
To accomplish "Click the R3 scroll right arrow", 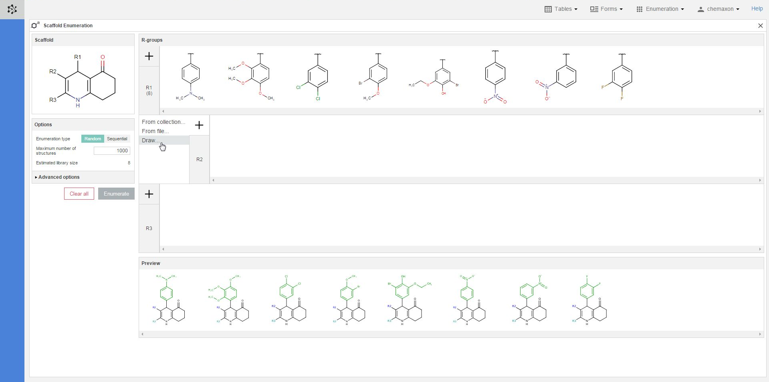I will coord(760,249).
